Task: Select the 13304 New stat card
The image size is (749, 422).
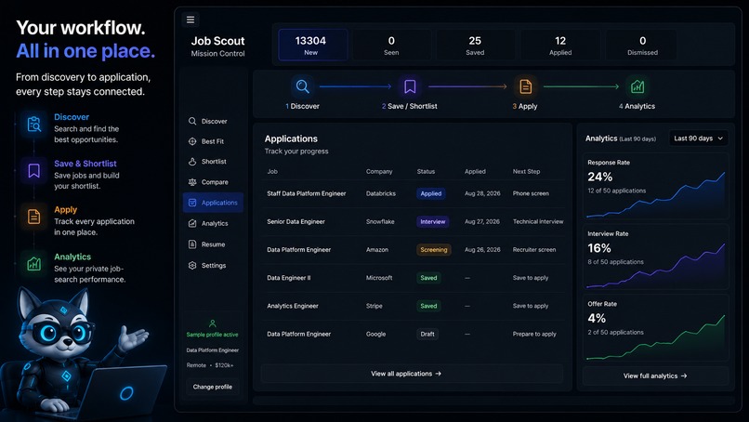Action: [313, 45]
